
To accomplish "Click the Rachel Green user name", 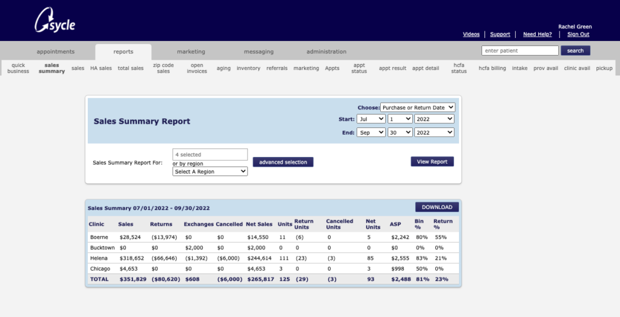I will pos(575,27).
